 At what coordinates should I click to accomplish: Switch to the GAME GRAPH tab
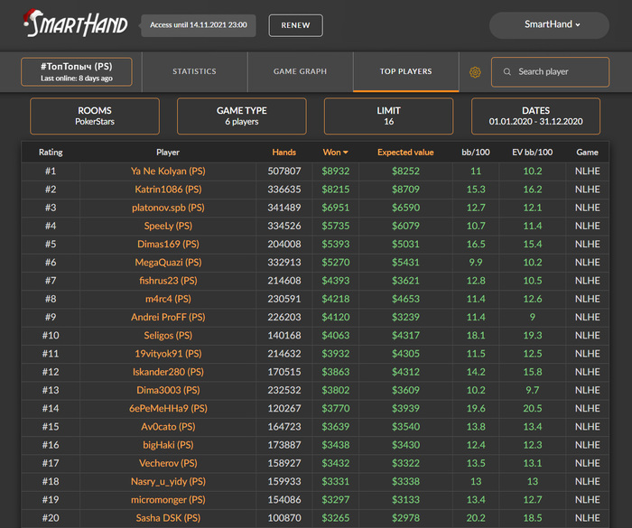point(300,71)
